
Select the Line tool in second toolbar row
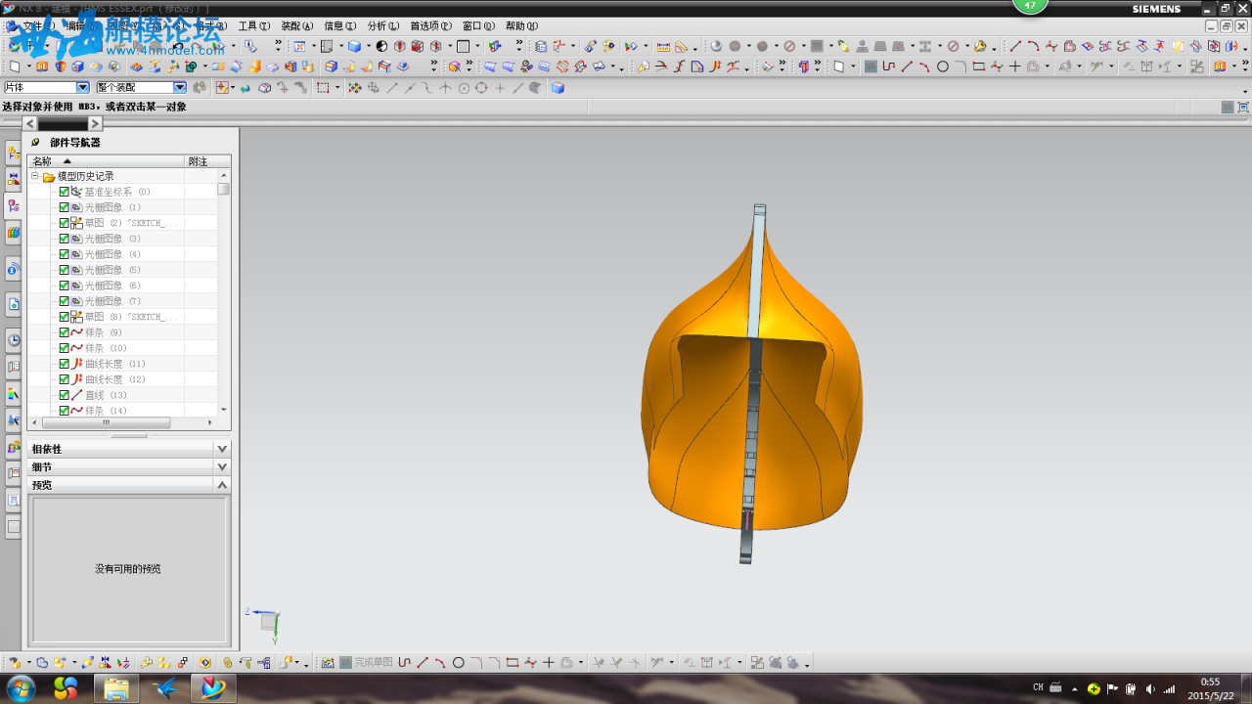coord(907,66)
